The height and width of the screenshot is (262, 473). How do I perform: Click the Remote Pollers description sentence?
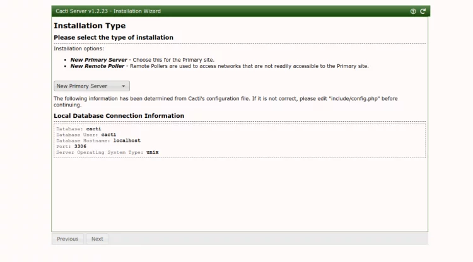[250, 66]
